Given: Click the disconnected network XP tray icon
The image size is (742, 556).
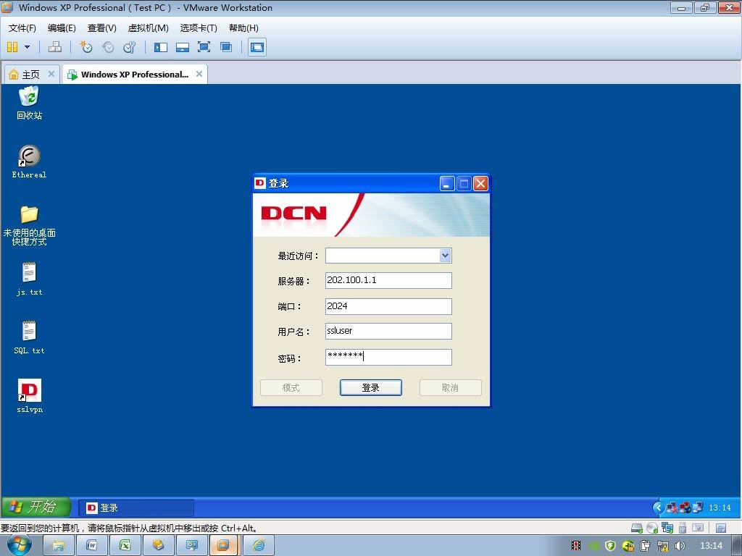Looking at the screenshot, I should (672, 507).
